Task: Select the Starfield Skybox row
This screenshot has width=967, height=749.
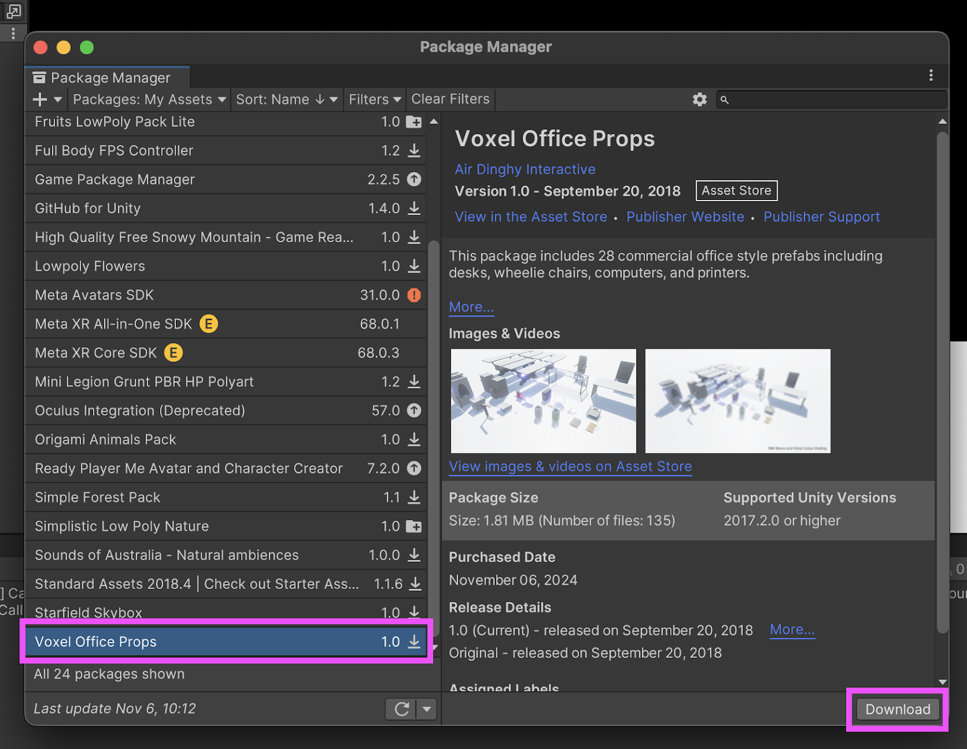Action: pyautogui.click(x=225, y=610)
